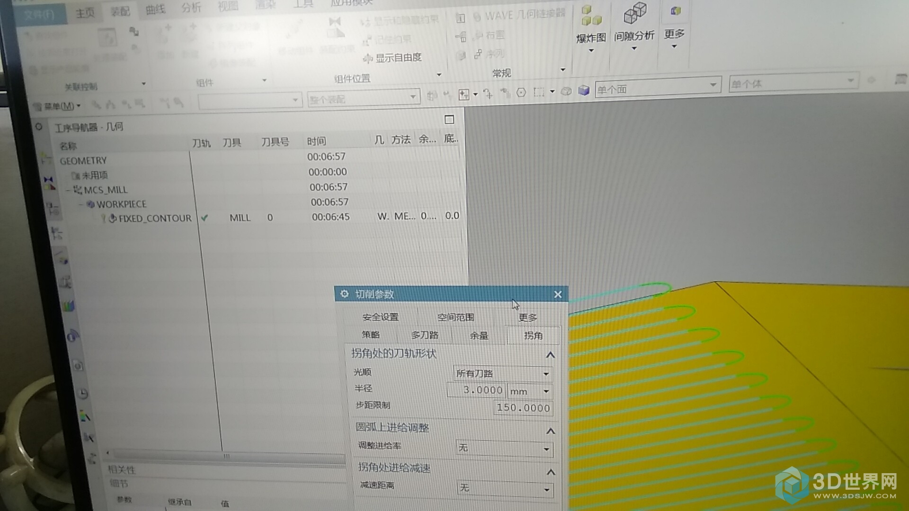909x511 pixels.
Task: Click the WORKPIECE node icon
Action: click(91, 204)
